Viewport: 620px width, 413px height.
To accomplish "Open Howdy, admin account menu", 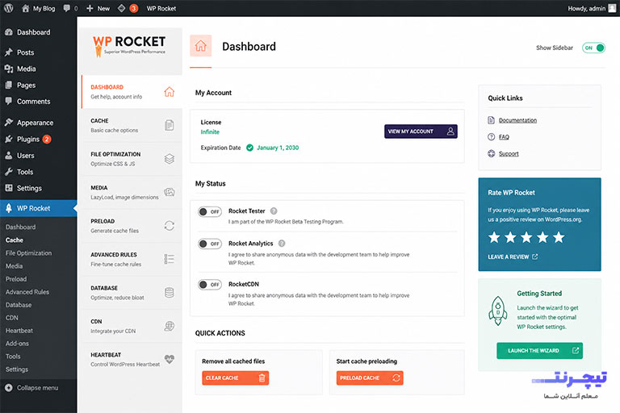I will pos(592,8).
